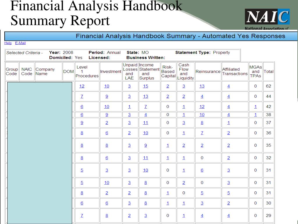This screenshot has height=224, width=298.
Task: Open MGAs and TPAs value 1 in the 42-total row
Action: click(x=256, y=107)
